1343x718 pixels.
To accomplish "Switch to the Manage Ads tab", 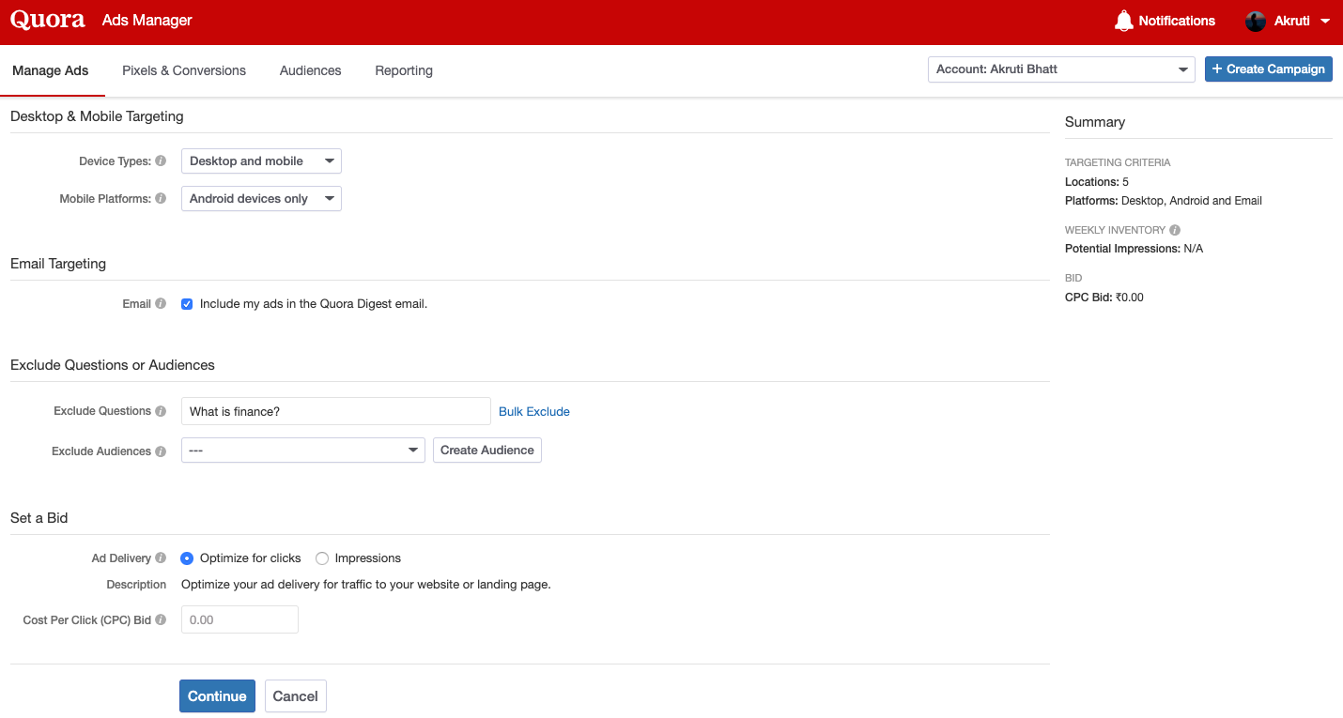I will [51, 70].
